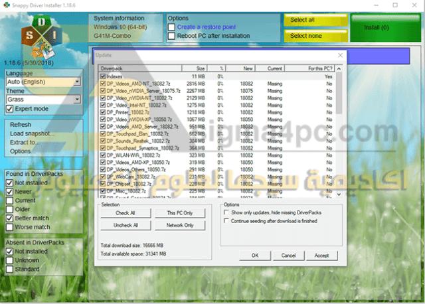Click the driverpack list scroll up arrow
The height and width of the screenshot is (304, 425).
click(x=339, y=69)
